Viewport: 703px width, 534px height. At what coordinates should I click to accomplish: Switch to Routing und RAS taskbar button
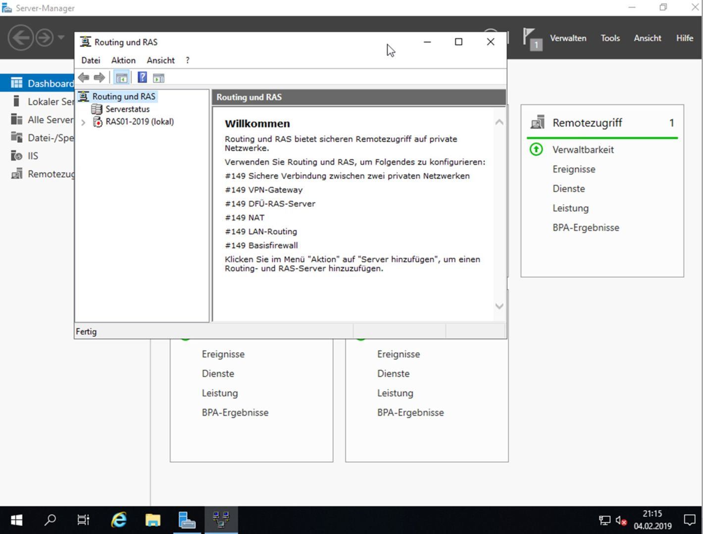point(221,520)
